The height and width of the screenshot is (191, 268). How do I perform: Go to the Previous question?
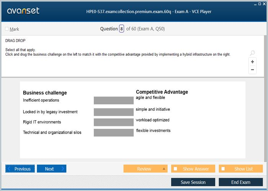coord(20,169)
